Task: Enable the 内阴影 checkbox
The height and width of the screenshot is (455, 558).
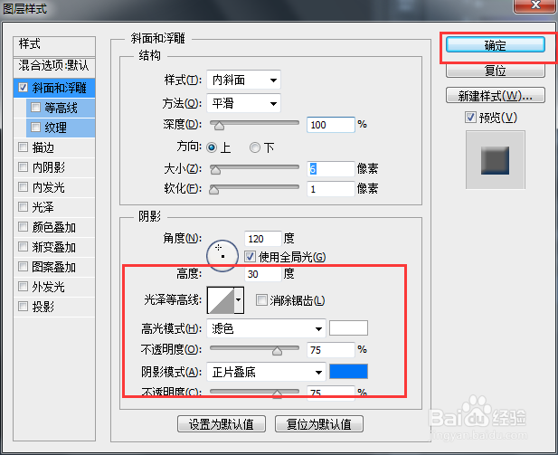Action: point(24,167)
